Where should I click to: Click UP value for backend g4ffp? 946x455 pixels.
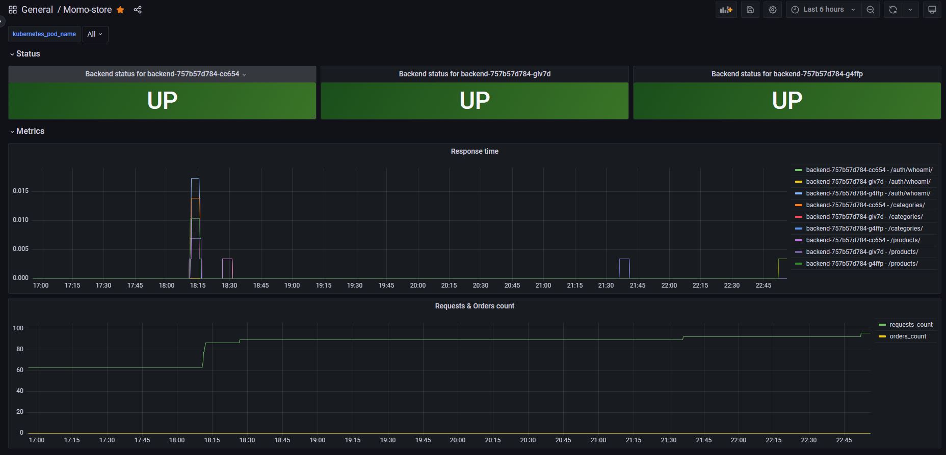pos(787,101)
